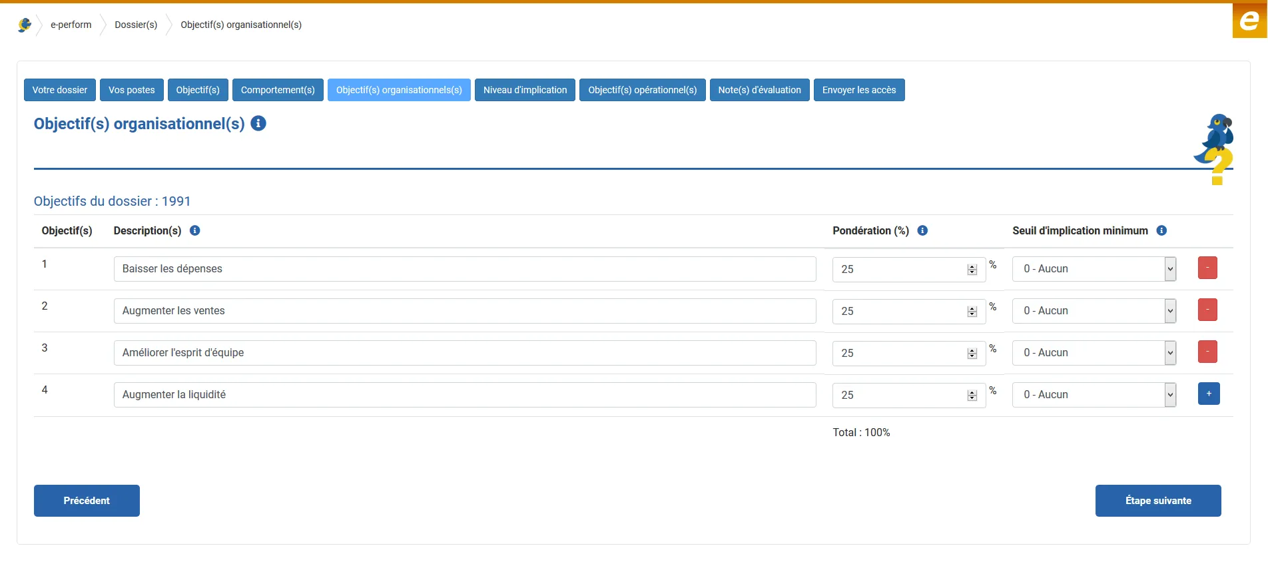Delete objective 3 using red minus button

(x=1207, y=352)
